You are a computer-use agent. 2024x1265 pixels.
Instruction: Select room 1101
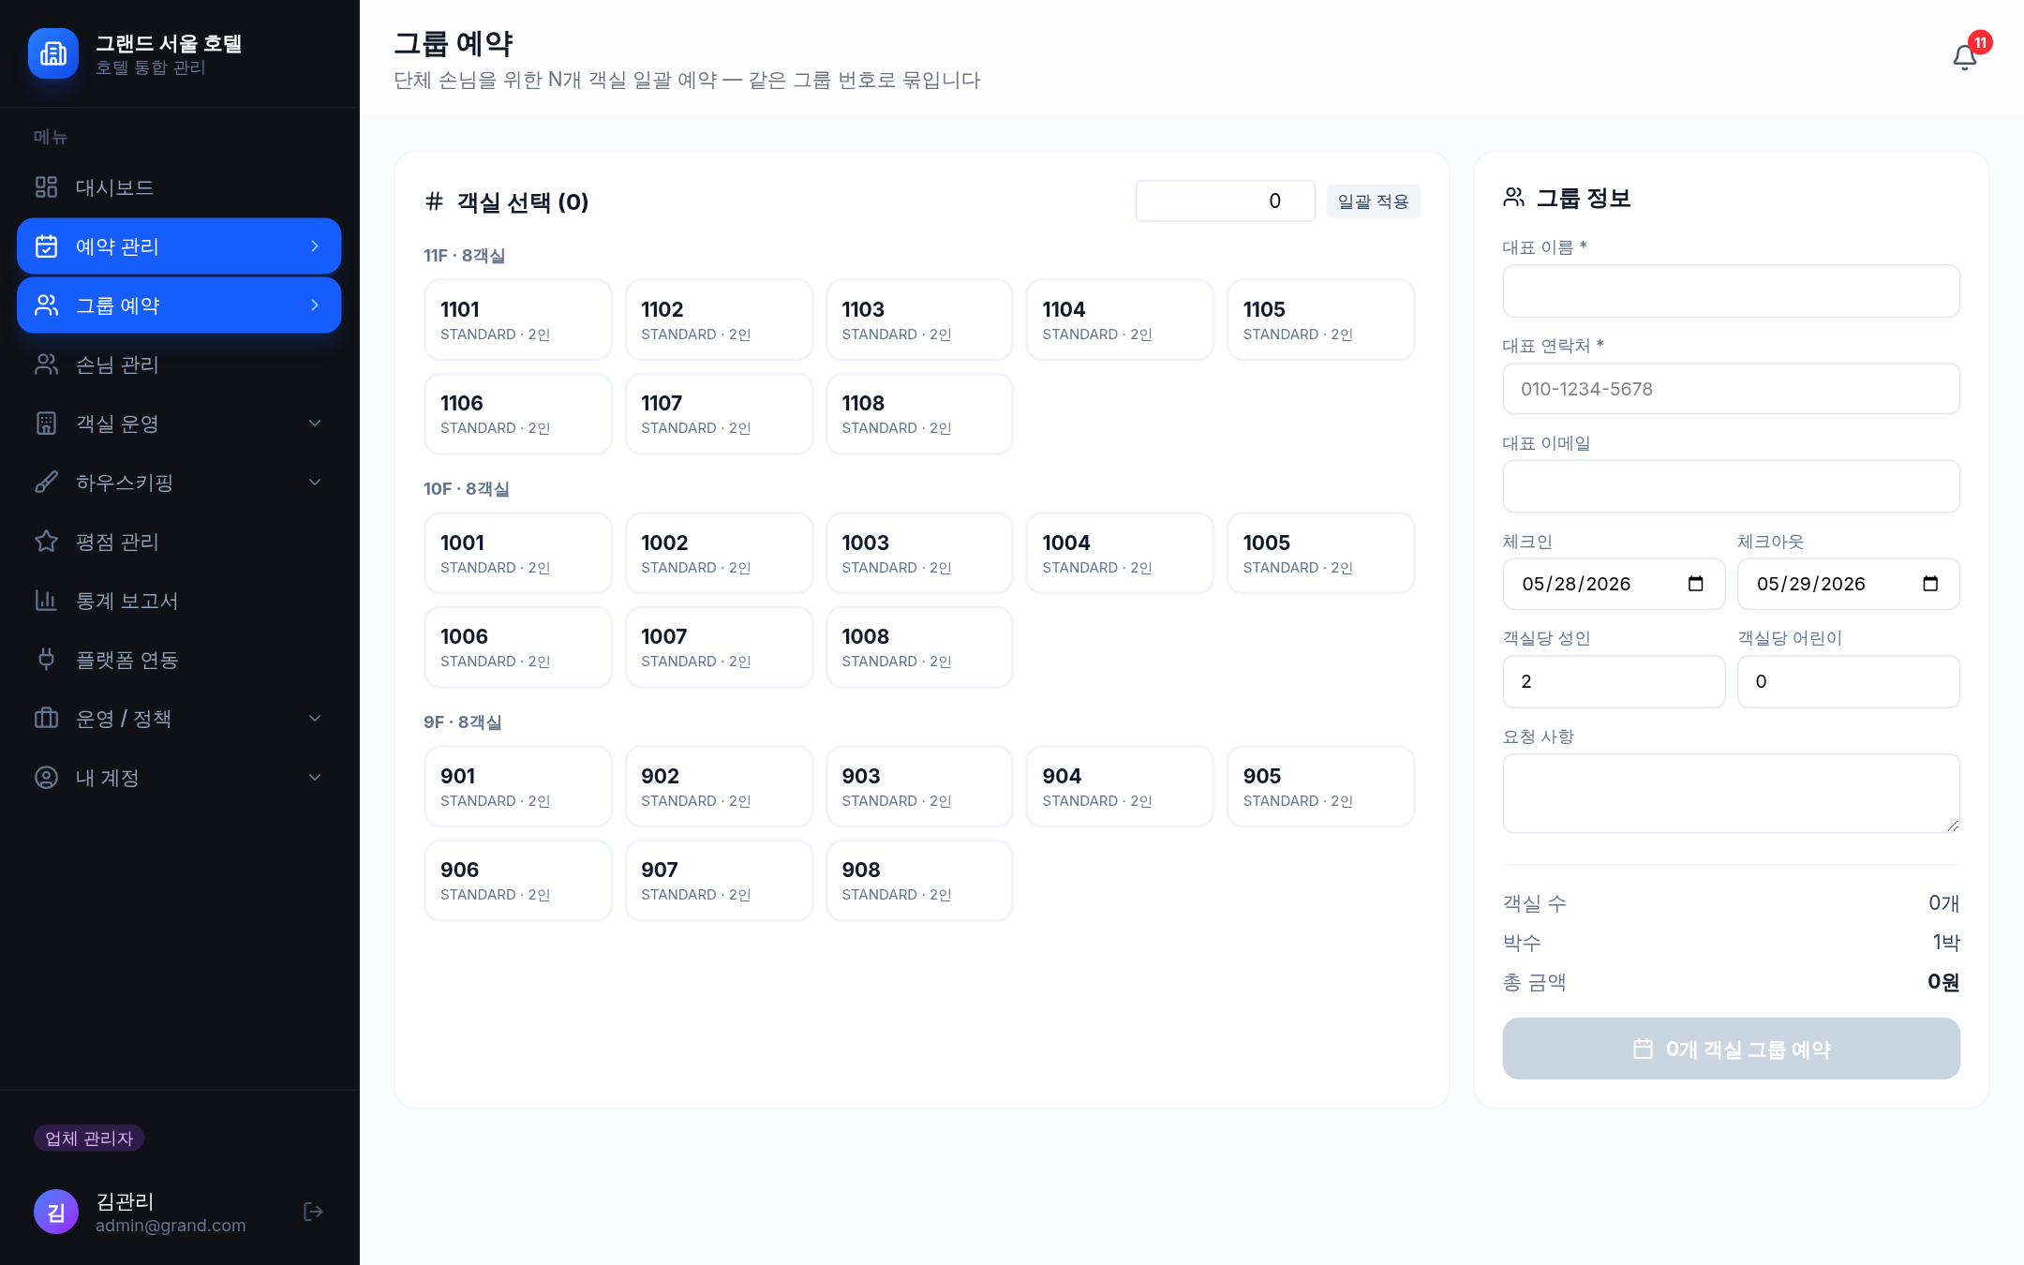click(x=518, y=320)
